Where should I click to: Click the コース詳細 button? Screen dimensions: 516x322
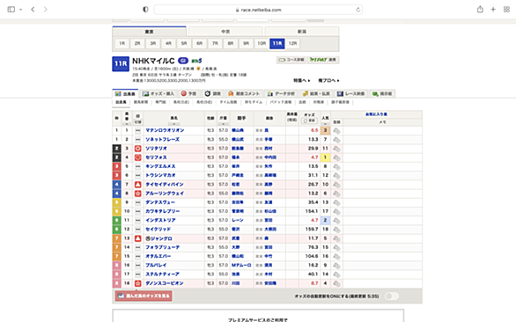click(291, 60)
